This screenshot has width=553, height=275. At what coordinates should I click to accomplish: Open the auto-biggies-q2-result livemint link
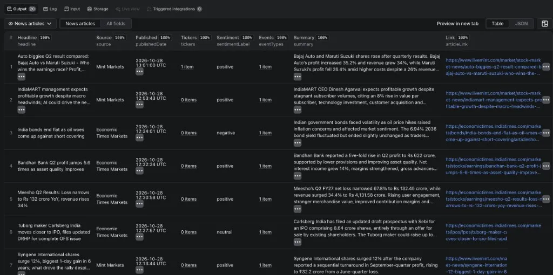(x=493, y=67)
